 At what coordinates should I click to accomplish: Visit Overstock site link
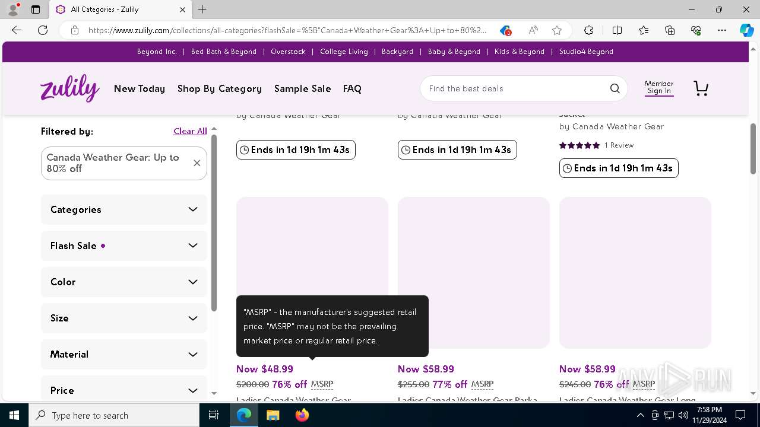click(288, 52)
